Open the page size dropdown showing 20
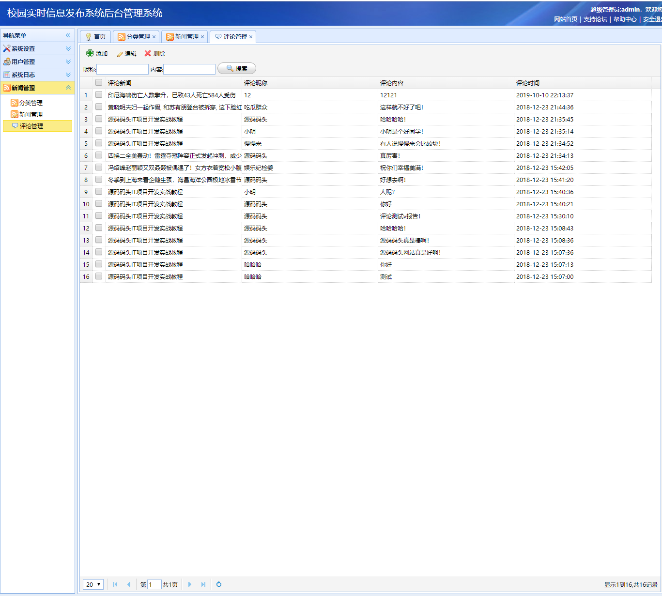Viewport: 662px width, 596px height. pyautogui.click(x=93, y=584)
